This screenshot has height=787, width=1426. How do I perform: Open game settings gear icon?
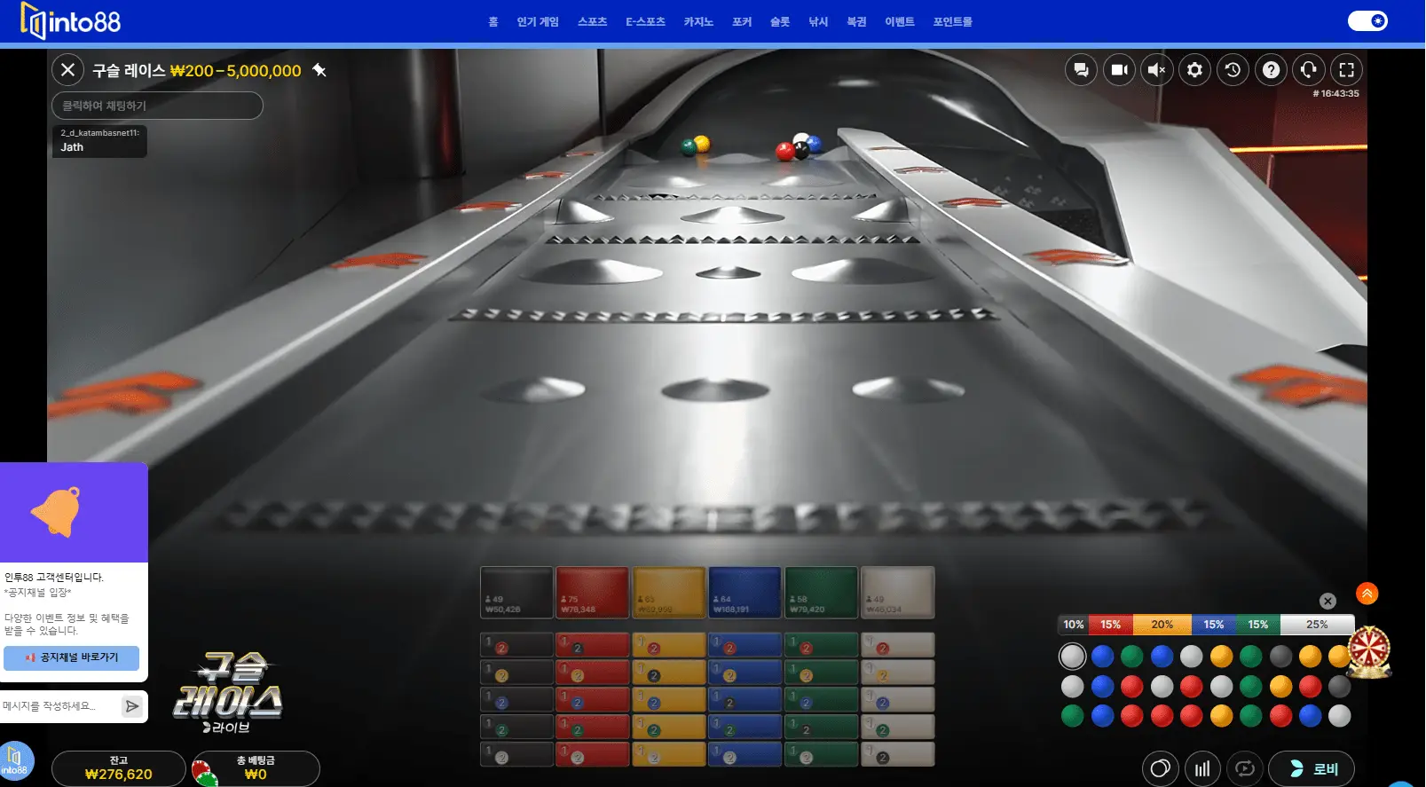click(x=1194, y=70)
